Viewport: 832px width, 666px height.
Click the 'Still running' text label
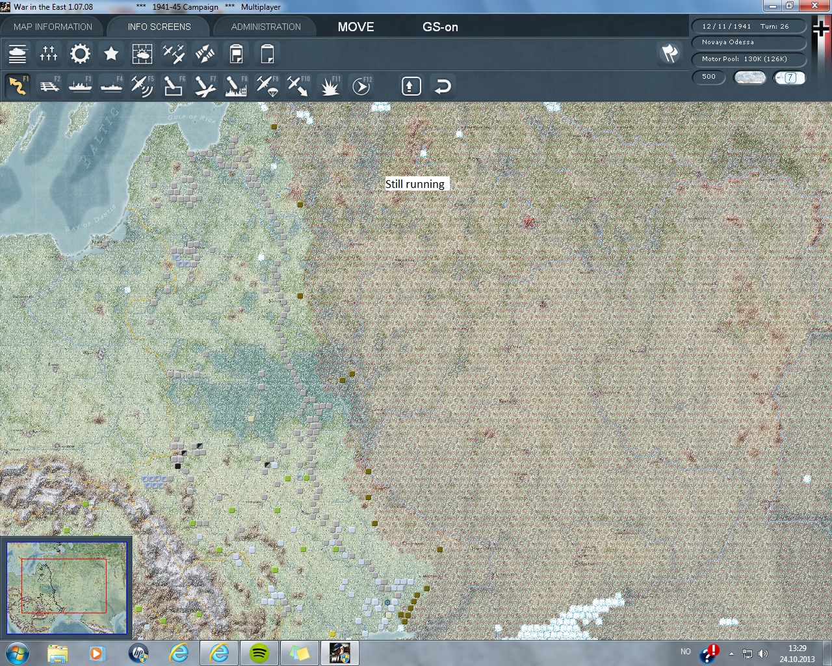pyautogui.click(x=415, y=184)
